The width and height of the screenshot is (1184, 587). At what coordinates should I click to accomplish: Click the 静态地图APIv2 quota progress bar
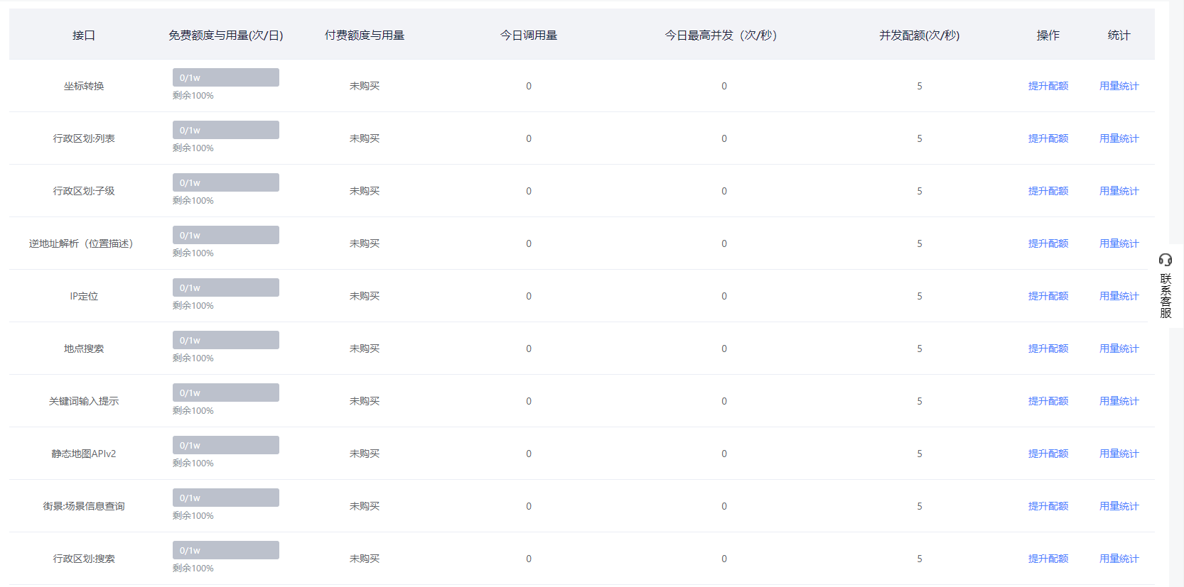pyautogui.click(x=226, y=445)
